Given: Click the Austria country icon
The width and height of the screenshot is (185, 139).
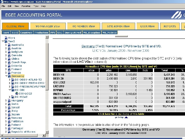Looking at the screenshot, I should (9, 48).
